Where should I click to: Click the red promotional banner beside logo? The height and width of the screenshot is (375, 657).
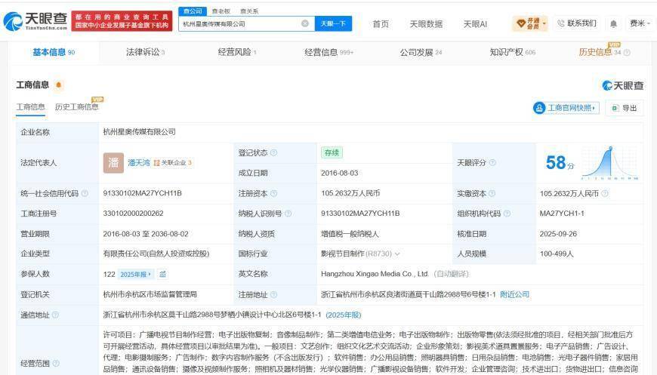(122, 21)
